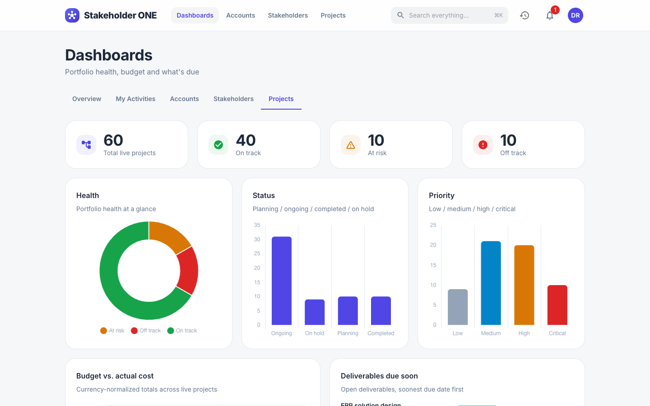The width and height of the screenshot is (650, 406).
Task: Open the DR user avatar menu
Action: [576, 15]
